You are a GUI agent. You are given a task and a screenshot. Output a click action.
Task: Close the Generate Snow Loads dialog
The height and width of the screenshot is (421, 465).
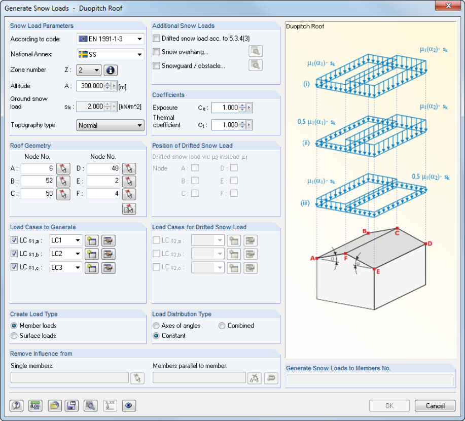(x=448, y=6)
